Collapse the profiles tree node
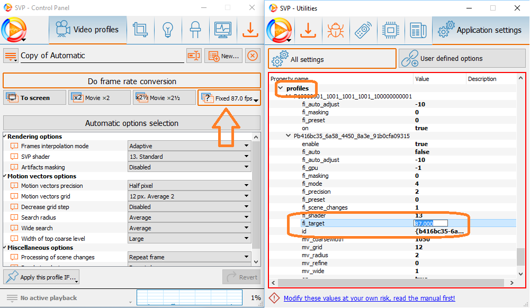The width and height of the screenshot is (530, 308). coord(280,88)
